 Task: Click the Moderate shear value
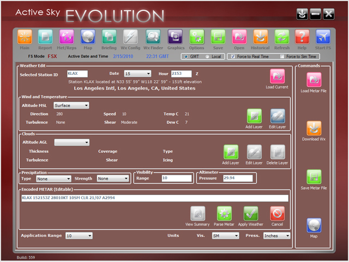coord(129,122)
